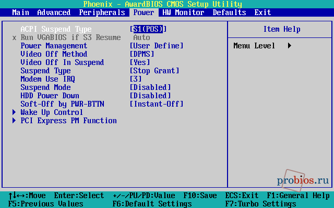Change Suspend Mode's Disabled value
This screenshot has width=334, height=208.
pos(150,87)
